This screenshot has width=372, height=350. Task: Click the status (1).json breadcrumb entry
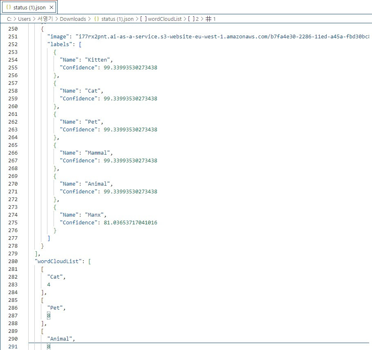[x=117, y=19]
